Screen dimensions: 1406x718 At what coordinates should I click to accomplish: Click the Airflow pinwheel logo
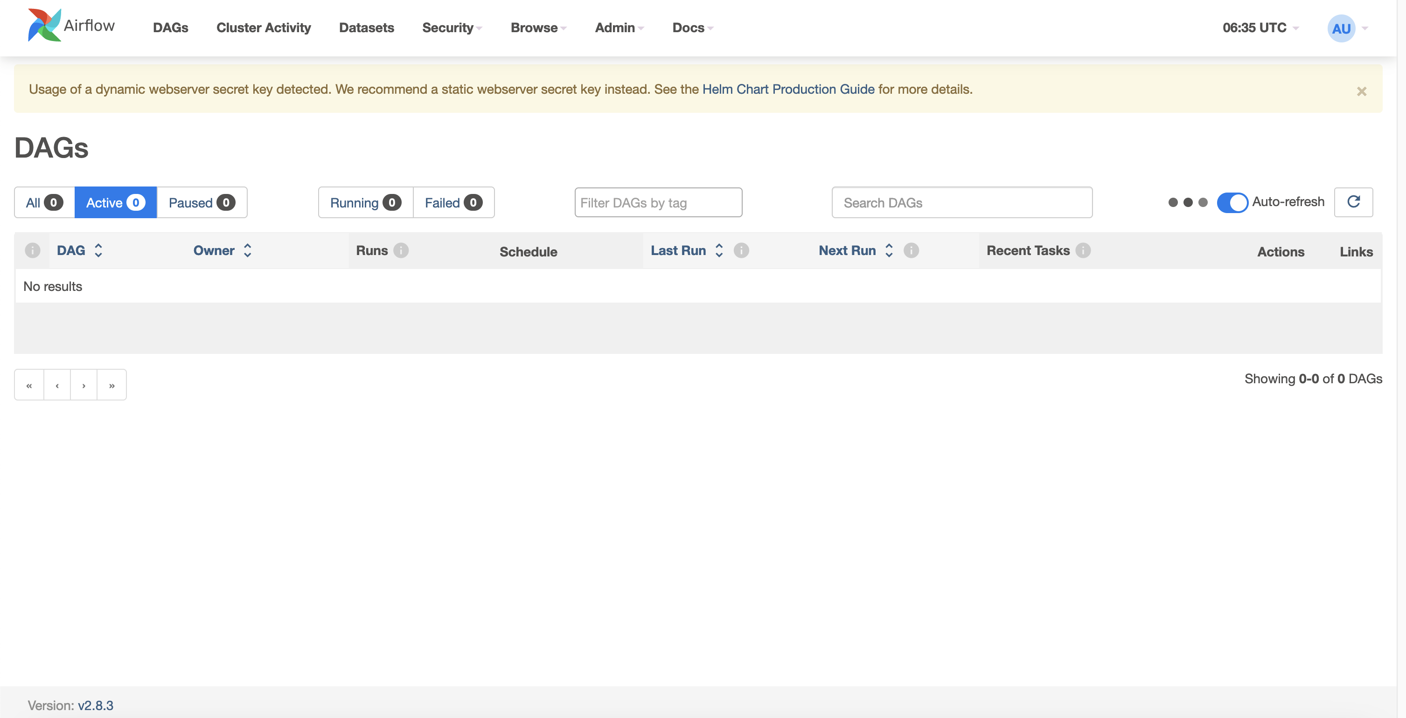pyautogui.click(x=44, y=26)
